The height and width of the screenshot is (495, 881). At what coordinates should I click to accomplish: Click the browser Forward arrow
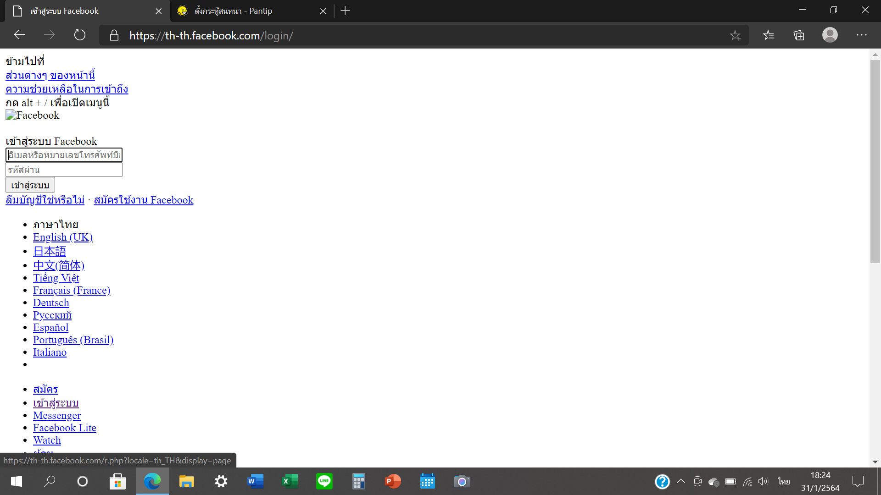click(50, 35)
